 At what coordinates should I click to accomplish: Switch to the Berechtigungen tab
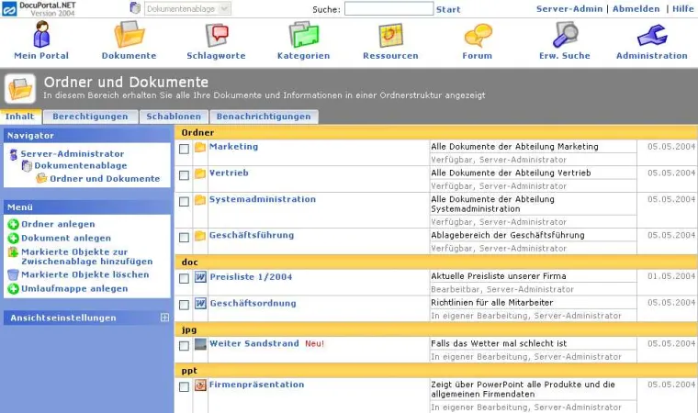coord(89,117)
